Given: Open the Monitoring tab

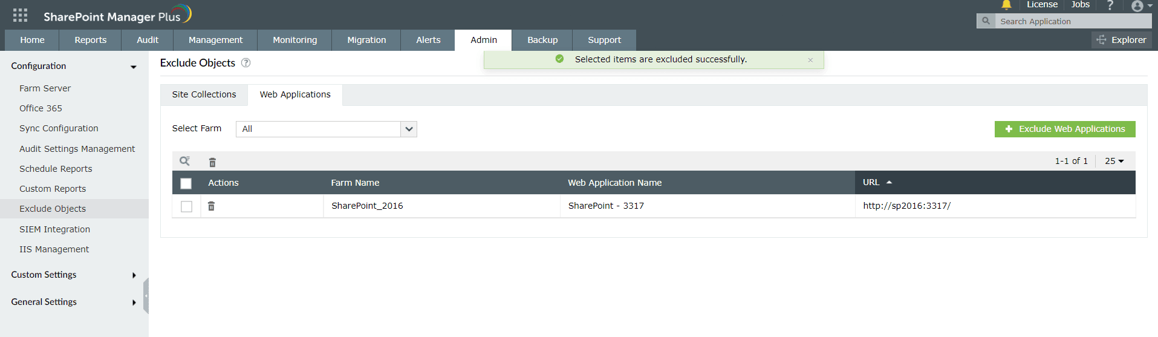Looking at the screenshot, I should pos(294,40).
